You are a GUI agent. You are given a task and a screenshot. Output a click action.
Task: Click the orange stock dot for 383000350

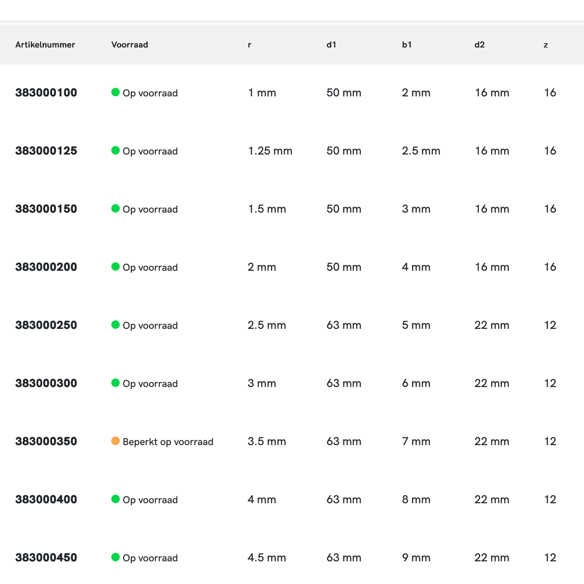point(116,441)
